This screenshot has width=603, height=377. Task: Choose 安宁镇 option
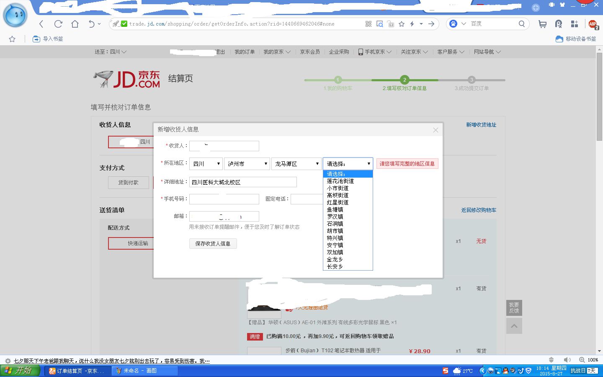point(348,245)
